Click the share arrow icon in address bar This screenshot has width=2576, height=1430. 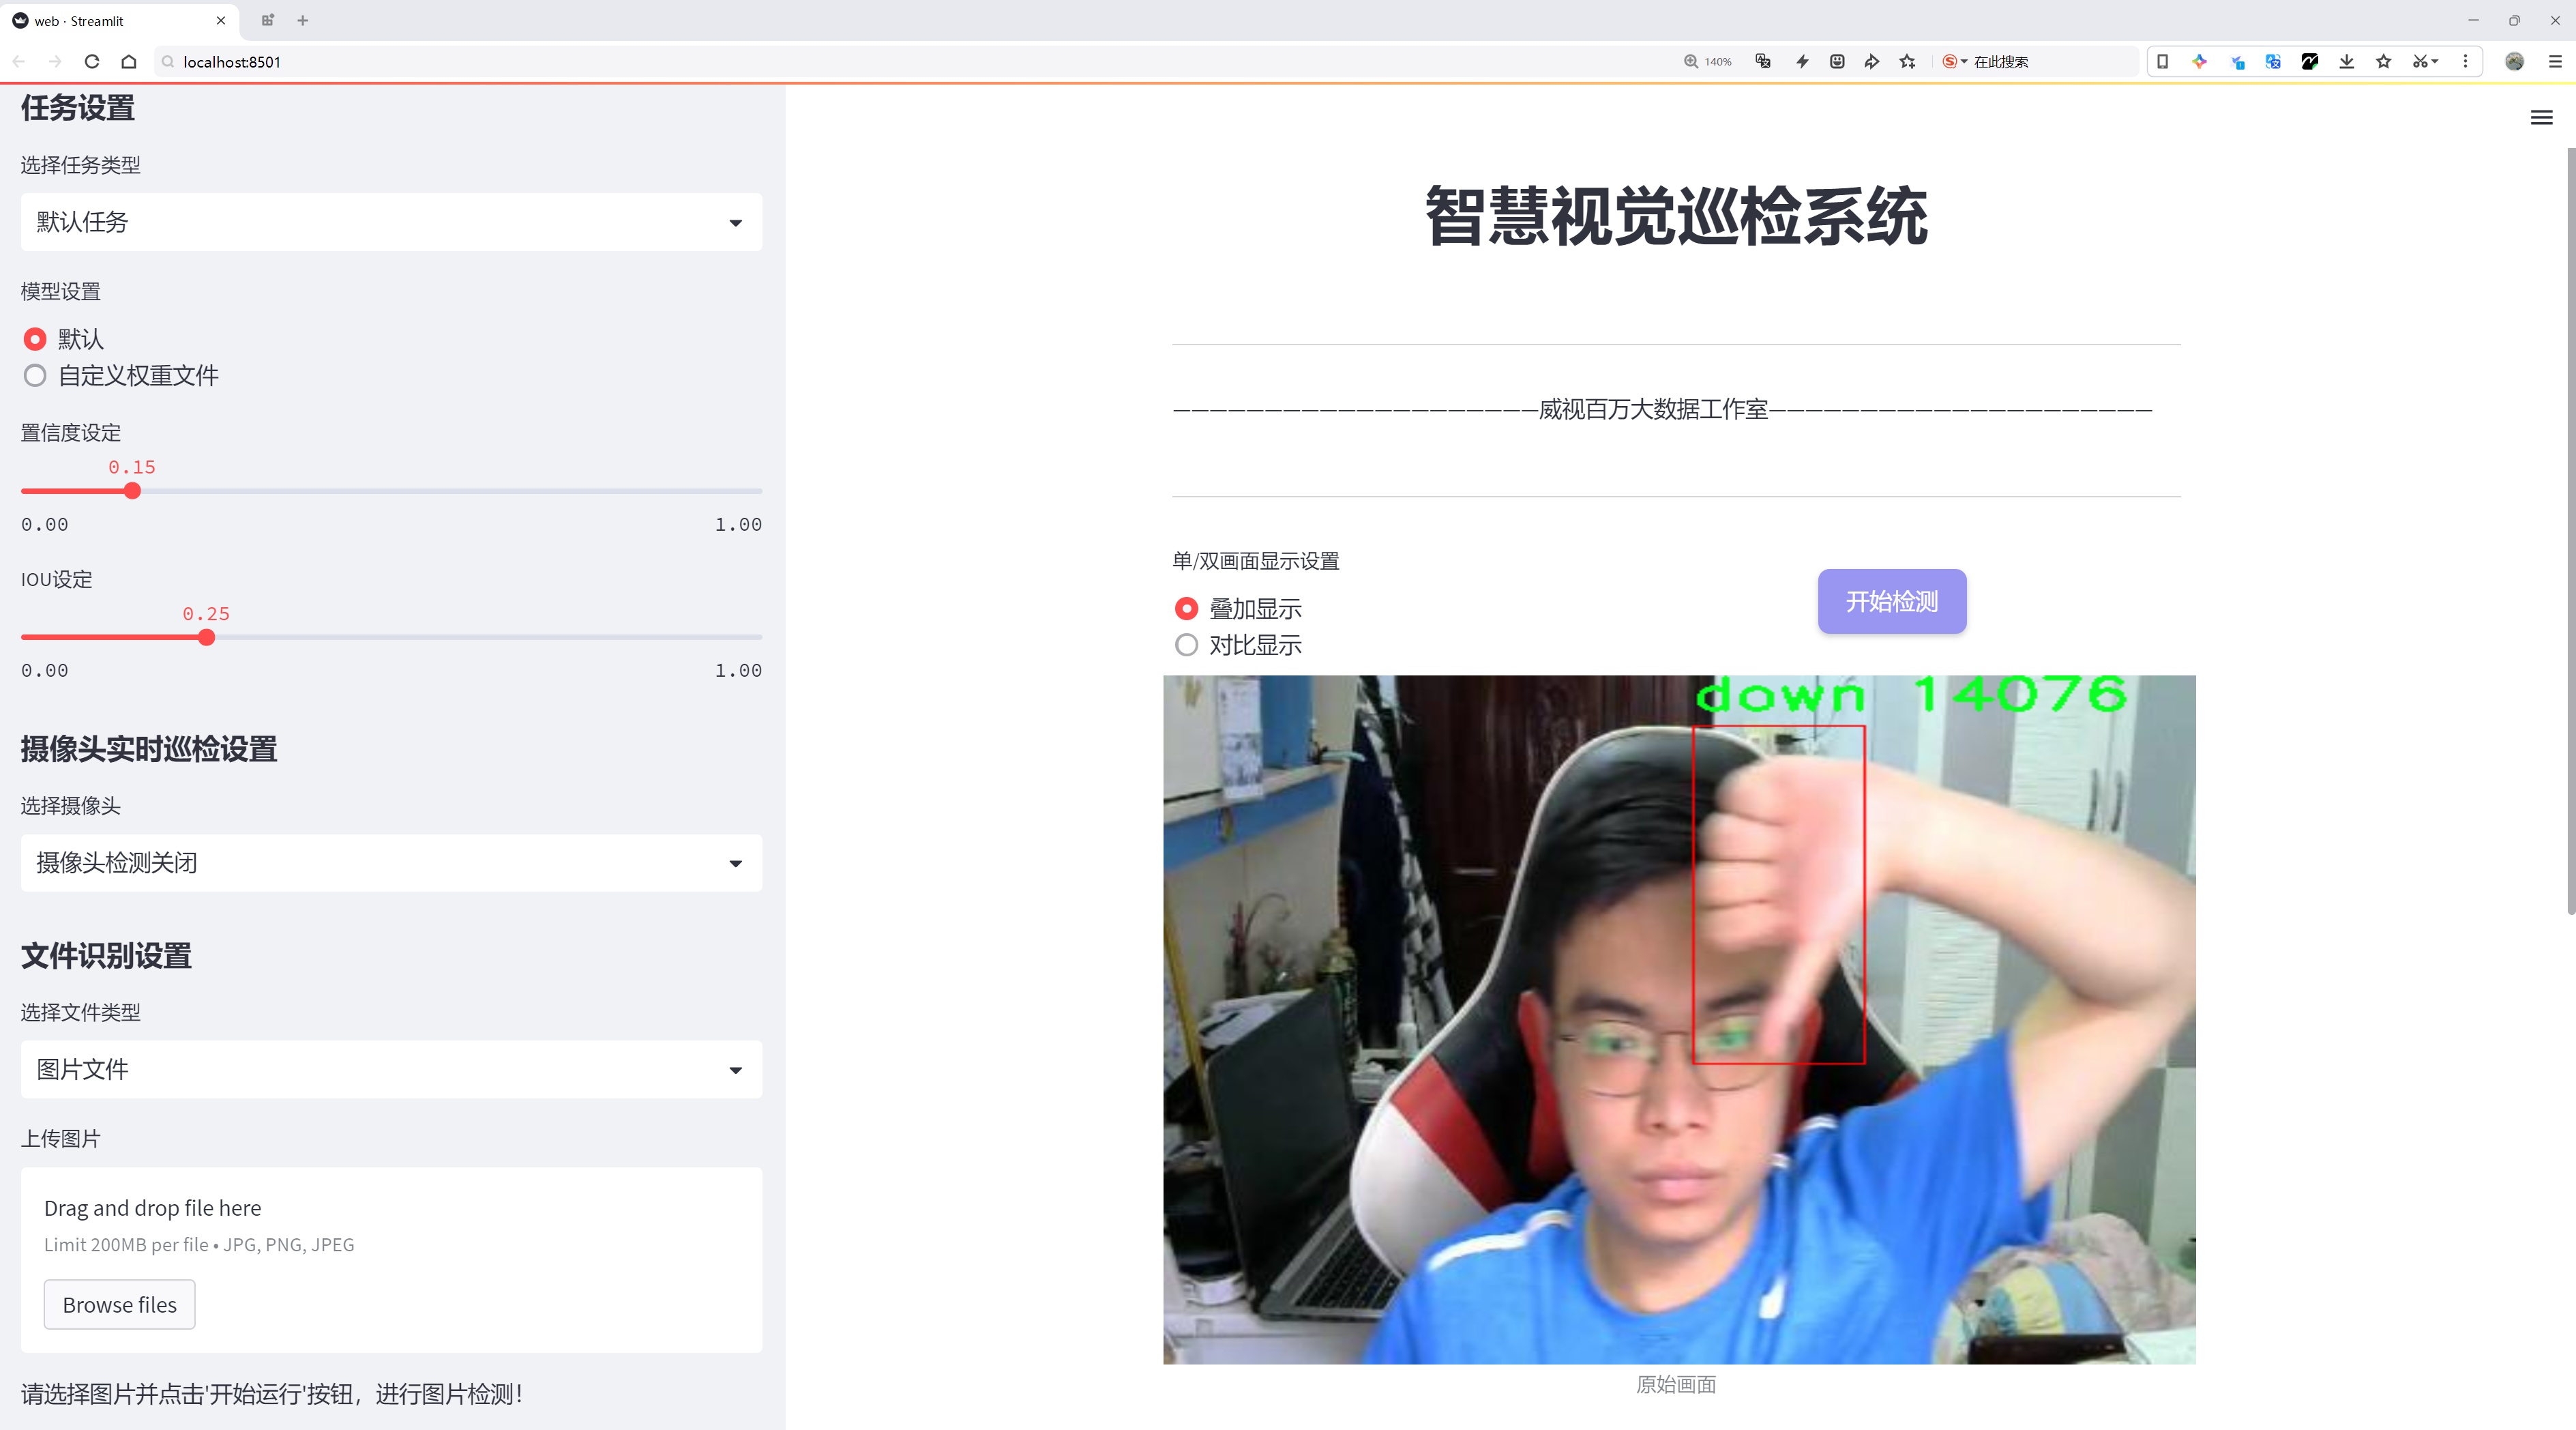point(1872,62)
